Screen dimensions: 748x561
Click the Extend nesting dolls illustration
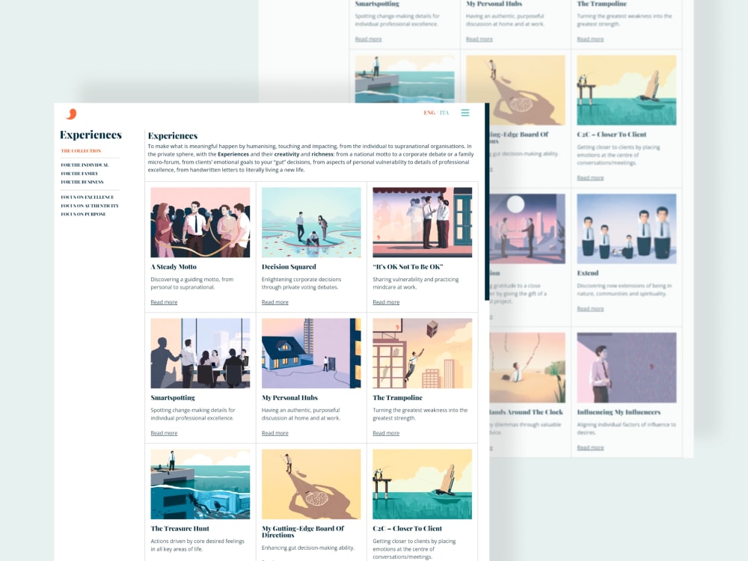627,228
